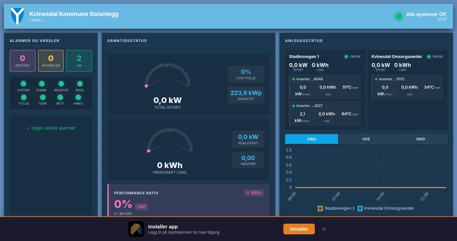Click the striped app icon in the install banner
457x241 pixels.
point(136,229)
